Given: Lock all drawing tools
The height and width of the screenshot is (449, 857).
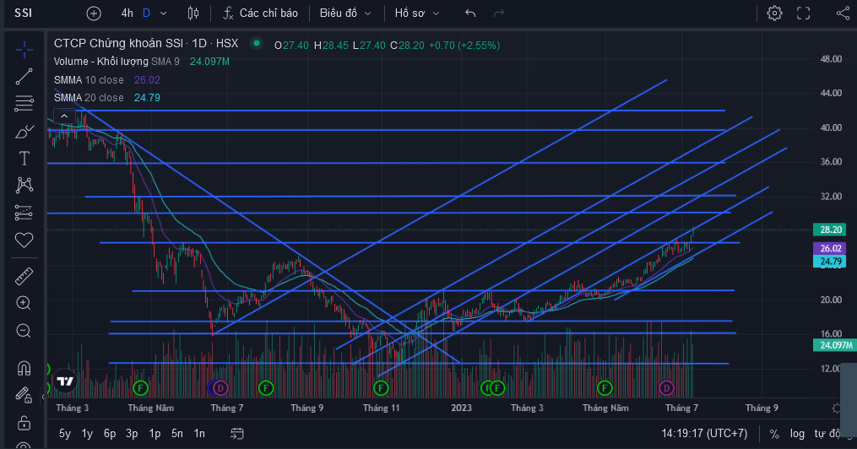Looking at the screenshot, I should pos(24,423).
